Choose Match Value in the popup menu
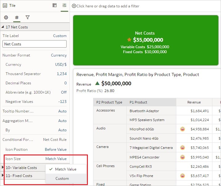The height and width of the screenshot is (186, 221). tap(65, 169)
